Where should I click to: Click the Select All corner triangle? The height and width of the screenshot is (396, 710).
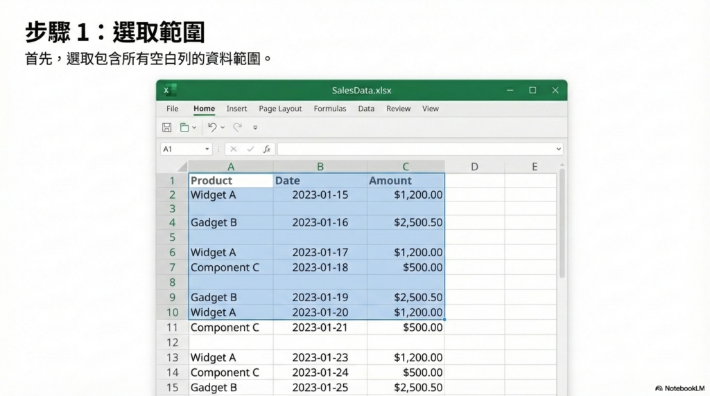click(x=182, y=167)
